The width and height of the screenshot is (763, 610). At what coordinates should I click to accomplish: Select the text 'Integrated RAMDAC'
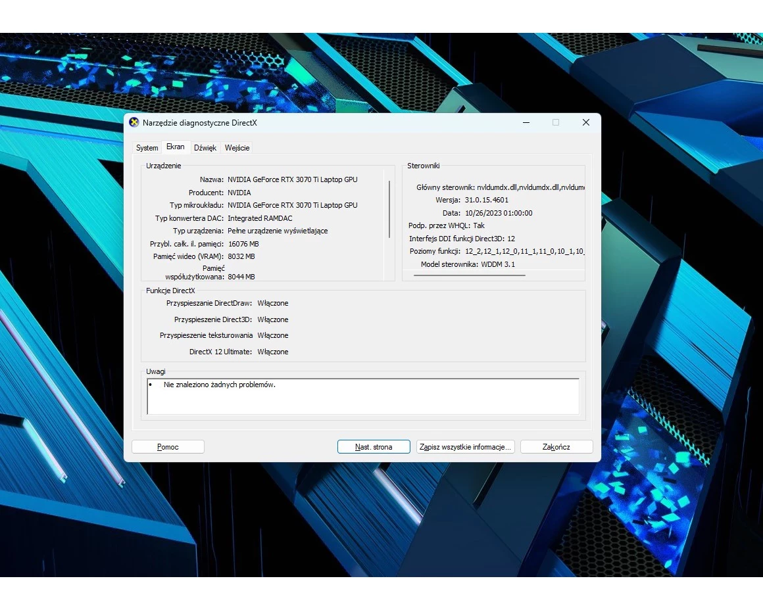(x=260, y=218)
